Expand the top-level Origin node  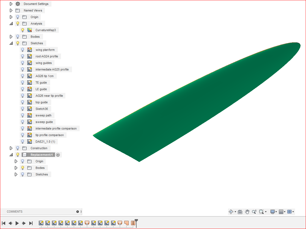coord(11,17)
